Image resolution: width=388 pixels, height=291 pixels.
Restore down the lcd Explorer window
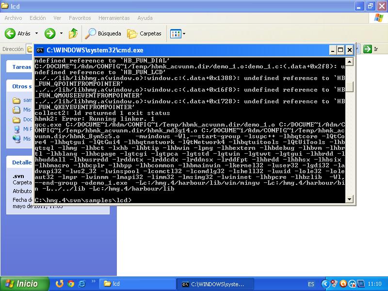point(371,6)
